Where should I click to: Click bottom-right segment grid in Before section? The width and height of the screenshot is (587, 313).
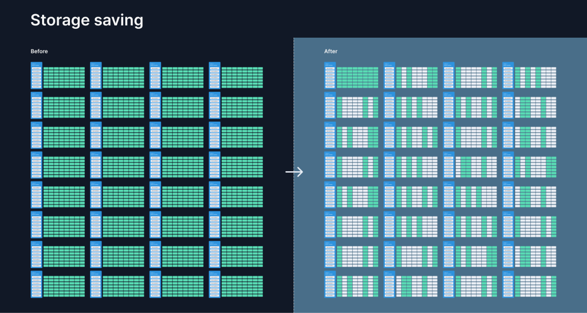(242, 287)
